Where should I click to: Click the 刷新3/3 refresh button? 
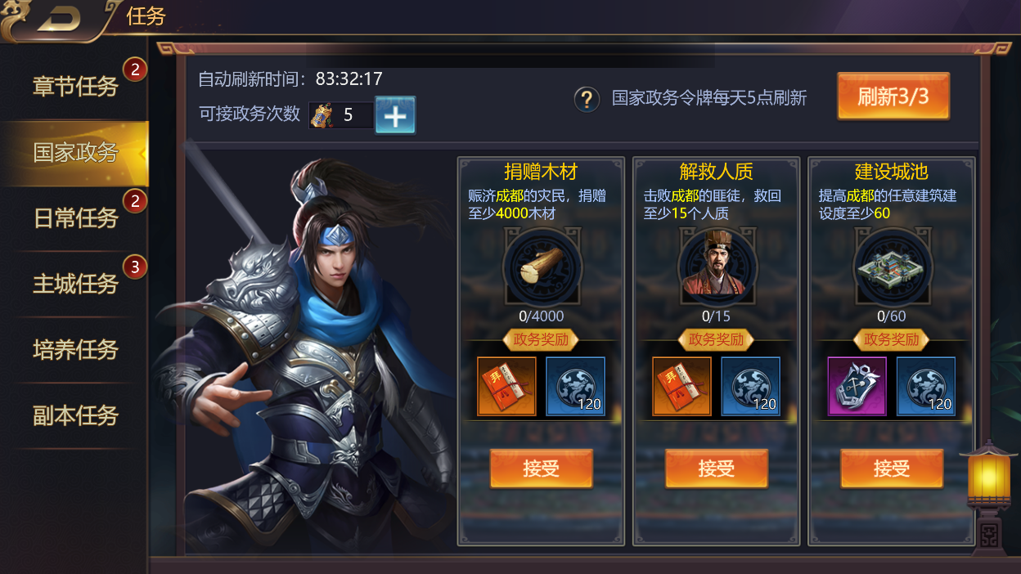(893, 96)
